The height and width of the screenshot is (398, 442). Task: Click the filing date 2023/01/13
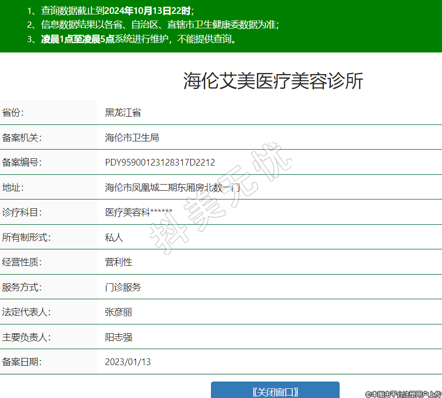128,362
